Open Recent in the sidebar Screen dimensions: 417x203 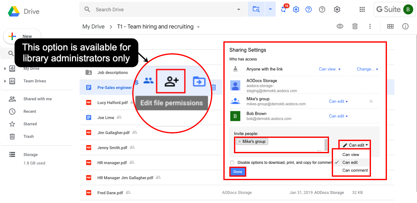pos(30,112)
